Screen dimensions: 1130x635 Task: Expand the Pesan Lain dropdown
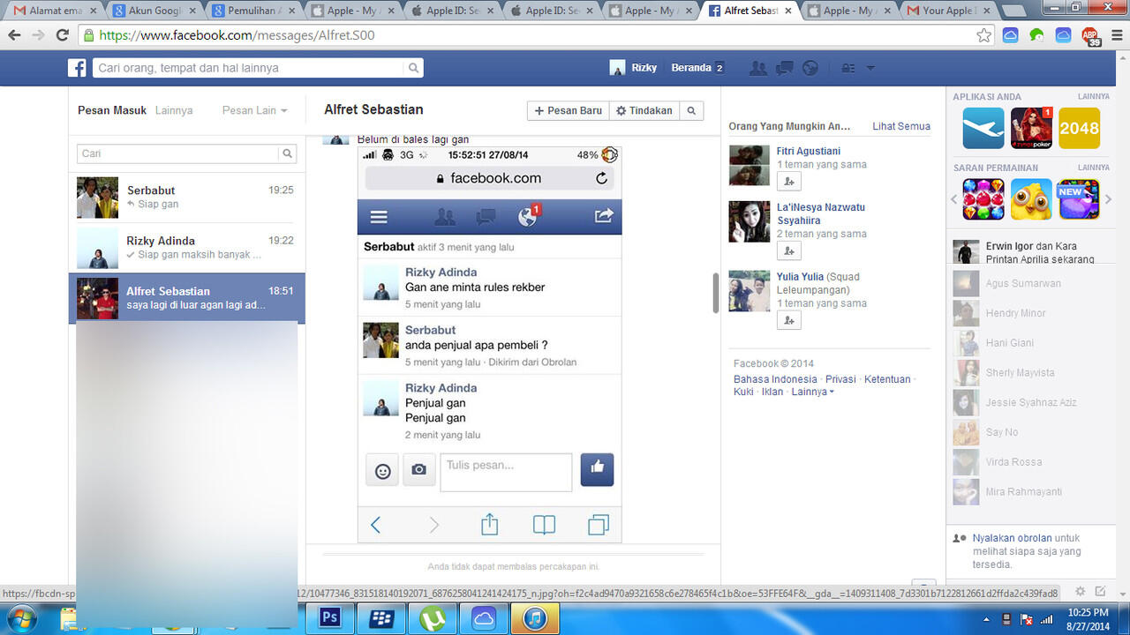point(255,110)
